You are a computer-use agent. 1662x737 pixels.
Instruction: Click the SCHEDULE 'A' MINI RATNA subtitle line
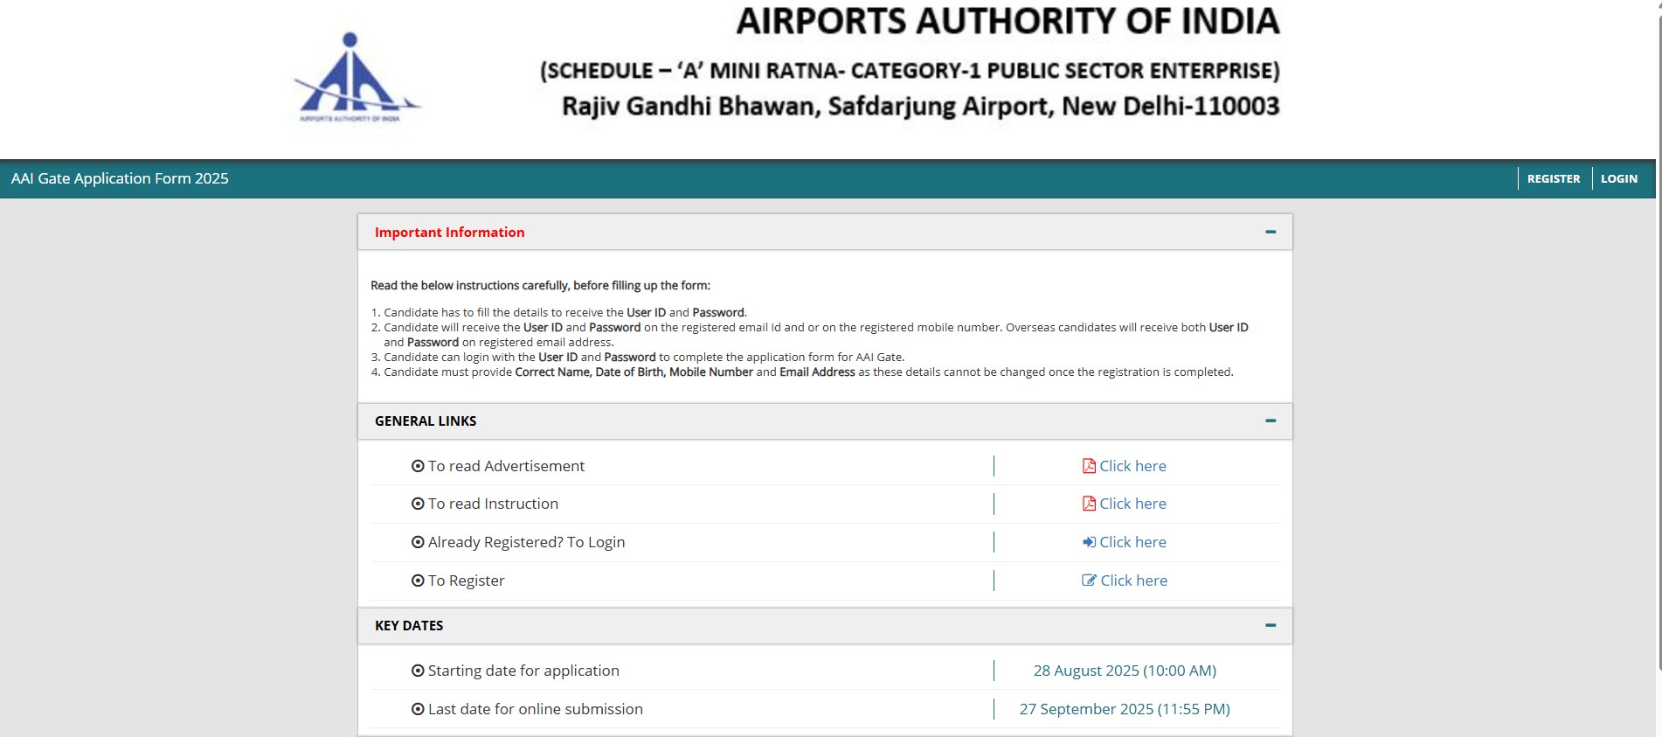click(x=910, y=70)
